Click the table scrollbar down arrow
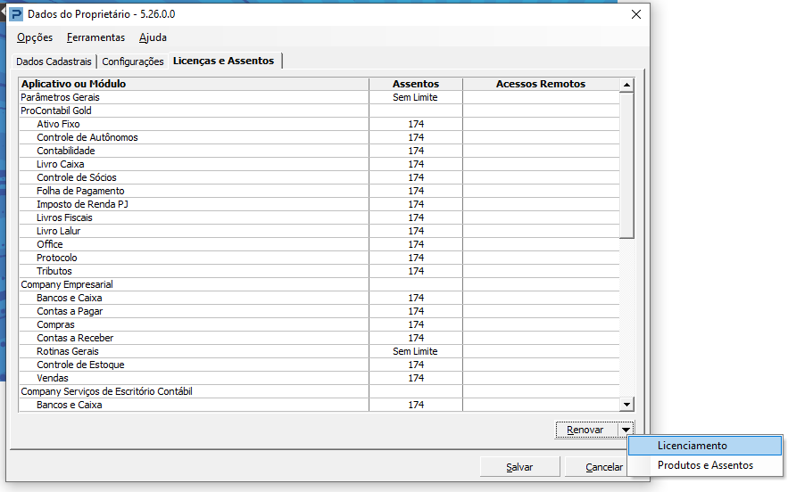 [626, 404]
